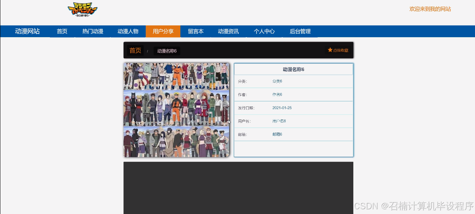The image size is (475, 214).
Task: Click the 动漫网站 site title
Action: (27, 31)
